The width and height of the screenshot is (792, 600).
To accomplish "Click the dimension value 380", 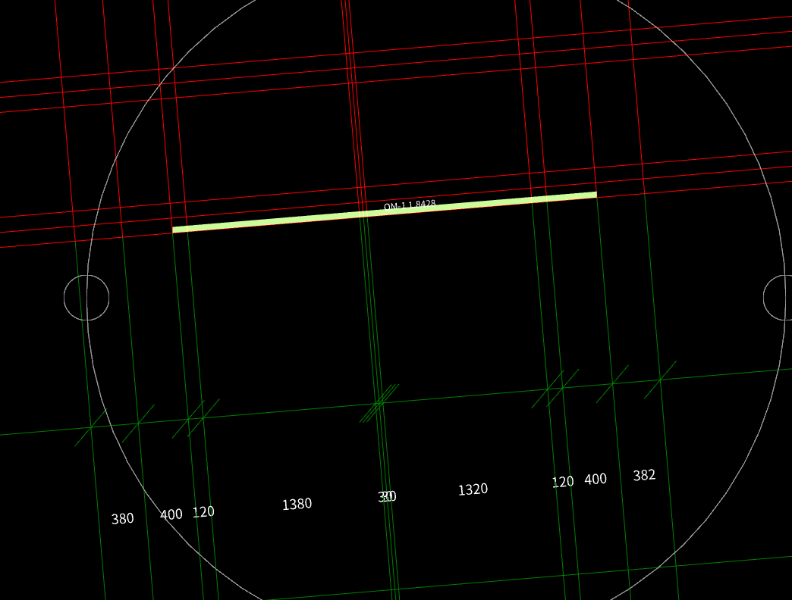I will coord(122,519).
